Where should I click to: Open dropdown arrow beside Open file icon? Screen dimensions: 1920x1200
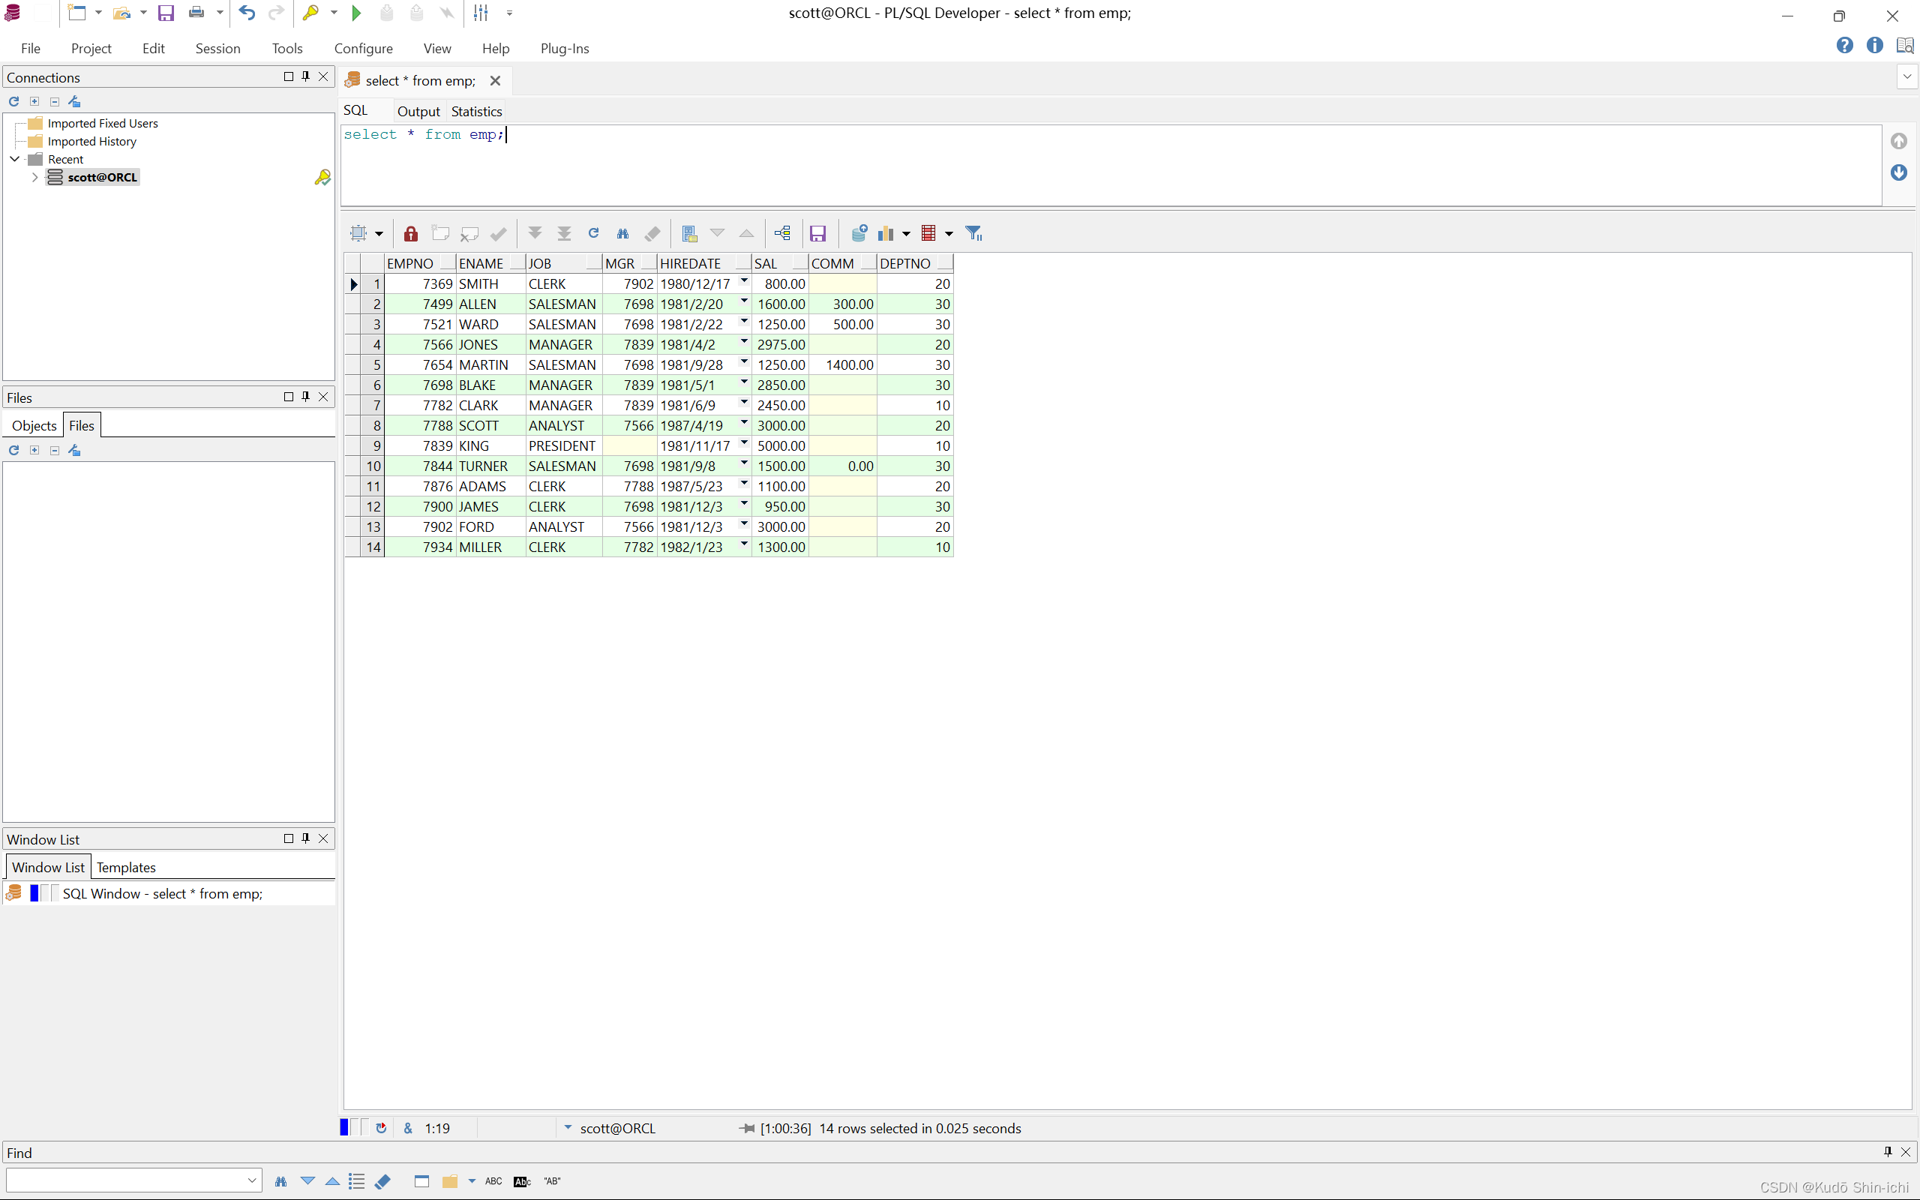[x=143, y=13]
